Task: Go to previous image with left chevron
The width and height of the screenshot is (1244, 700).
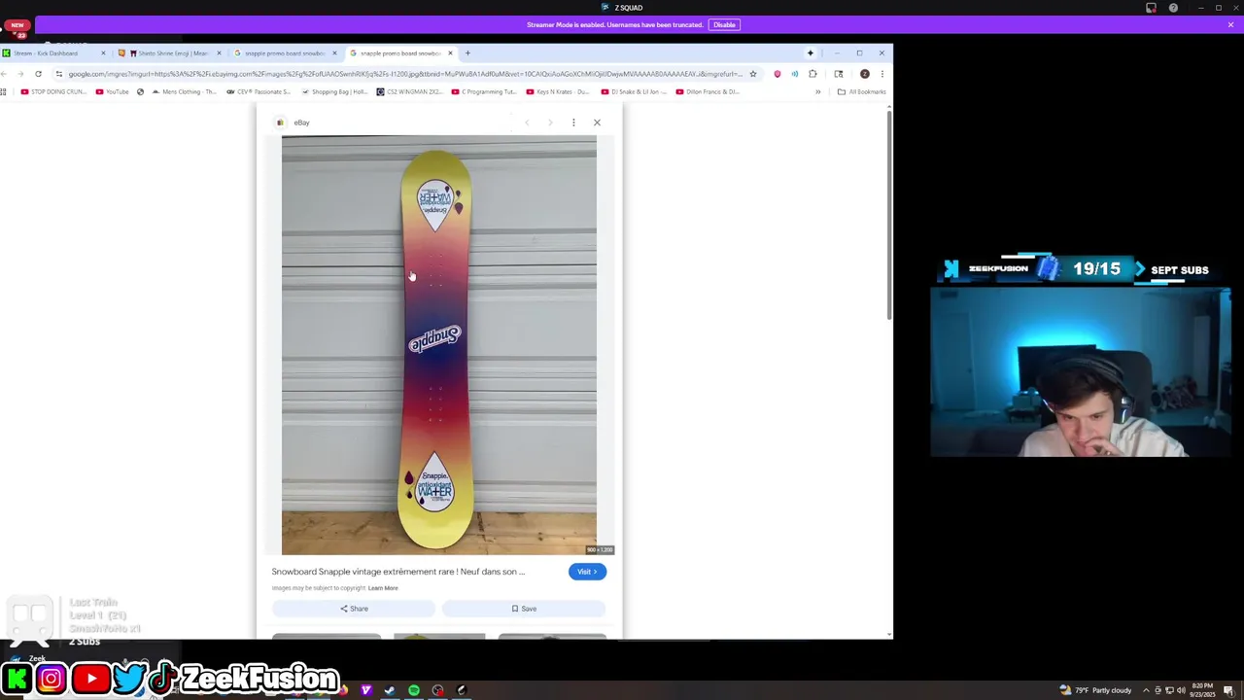Action: click(x=527, y=122)
